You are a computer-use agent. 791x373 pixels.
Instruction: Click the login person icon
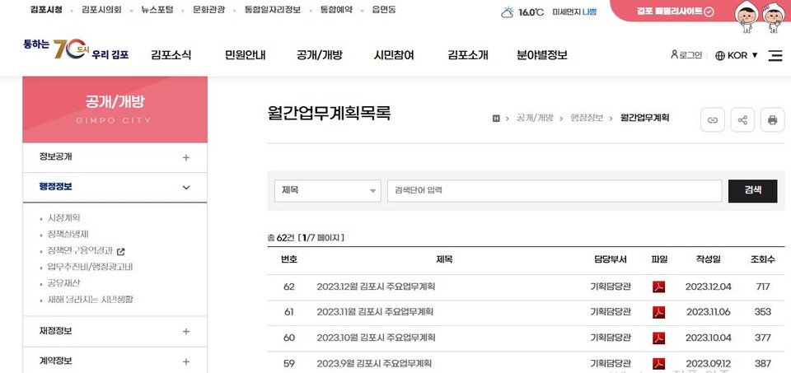click(674, 54)
